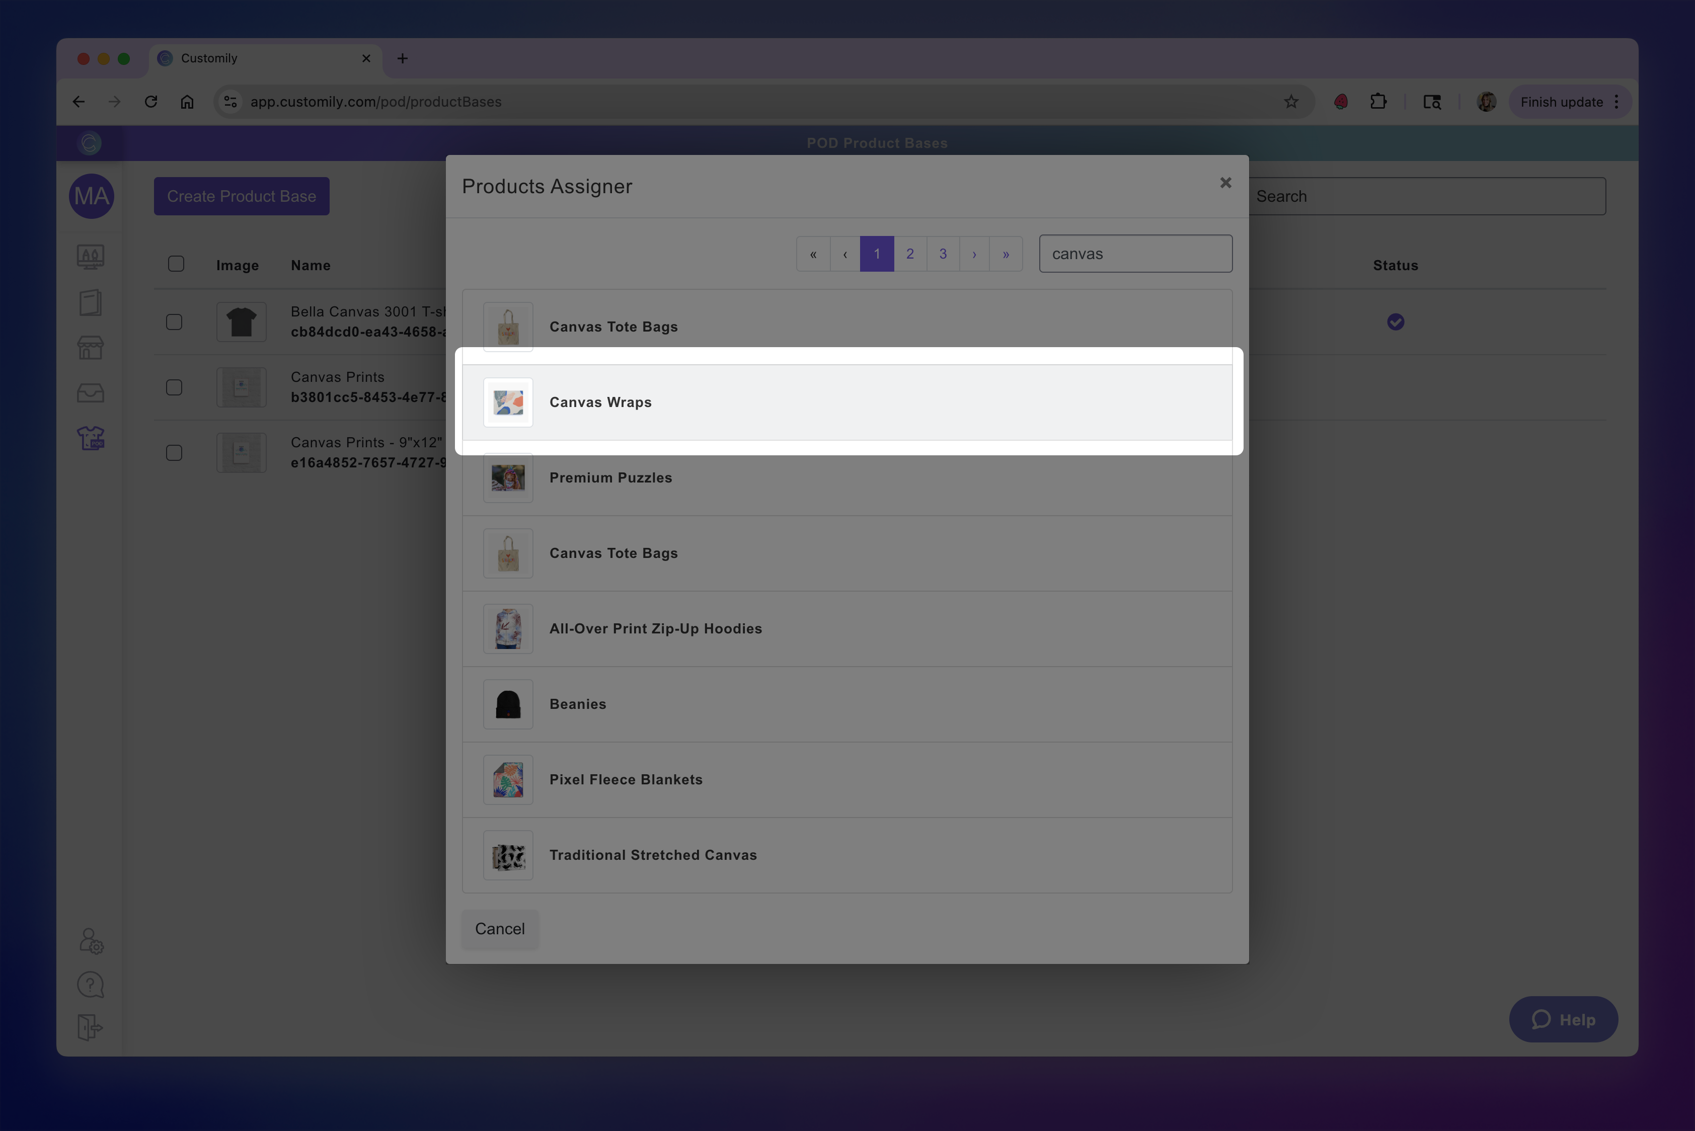This screenshot has height=1131, width=1695.
Task: Select the second Canvas Tote Bags product
Action: coord(847,553)
